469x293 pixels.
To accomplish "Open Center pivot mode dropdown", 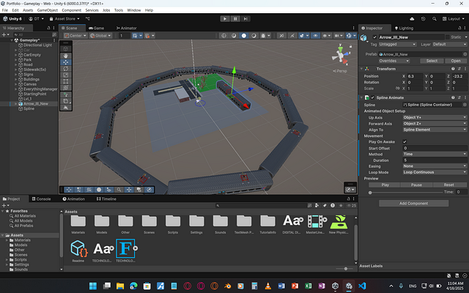I will pos(75,36).
